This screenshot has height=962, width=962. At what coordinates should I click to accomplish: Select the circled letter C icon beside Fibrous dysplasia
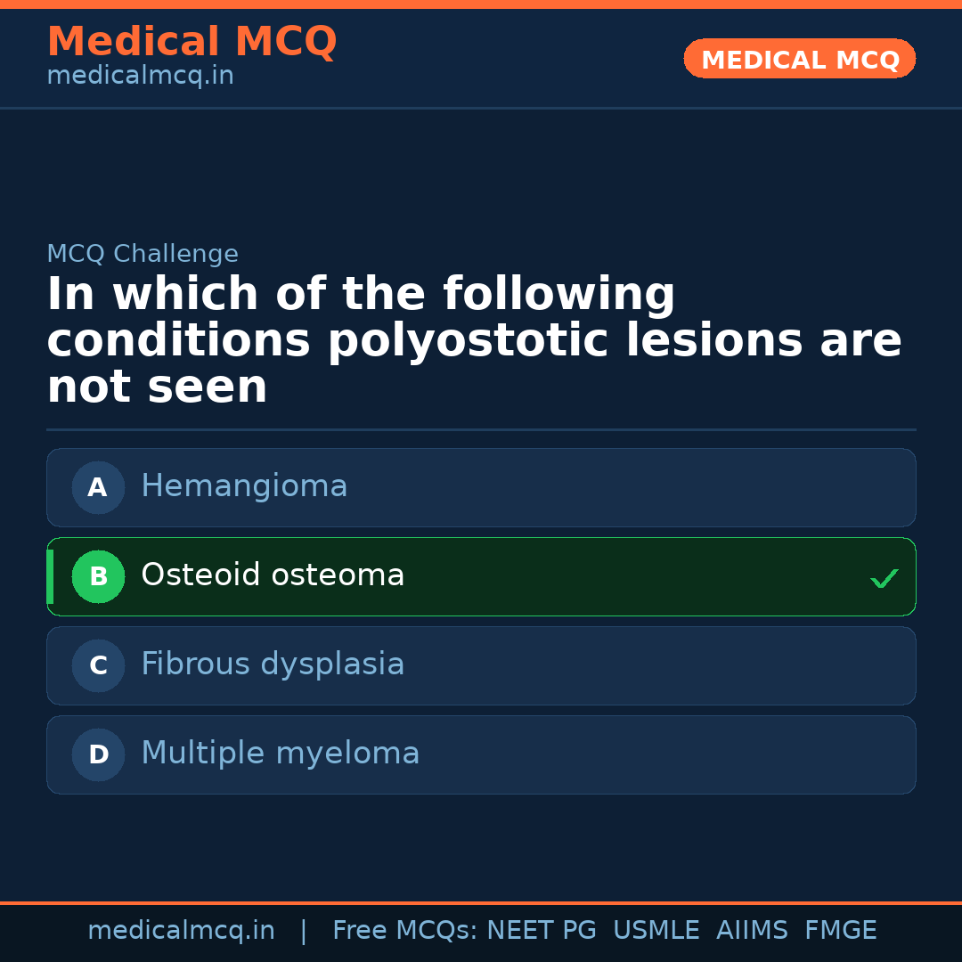tap(98, 665)
